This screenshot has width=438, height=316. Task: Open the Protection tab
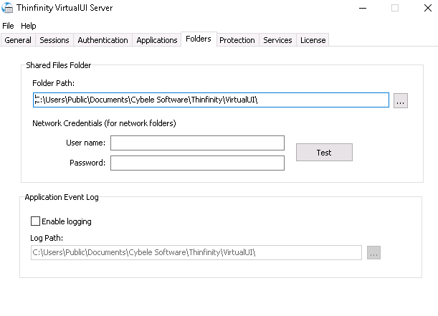tap(237, 40)
